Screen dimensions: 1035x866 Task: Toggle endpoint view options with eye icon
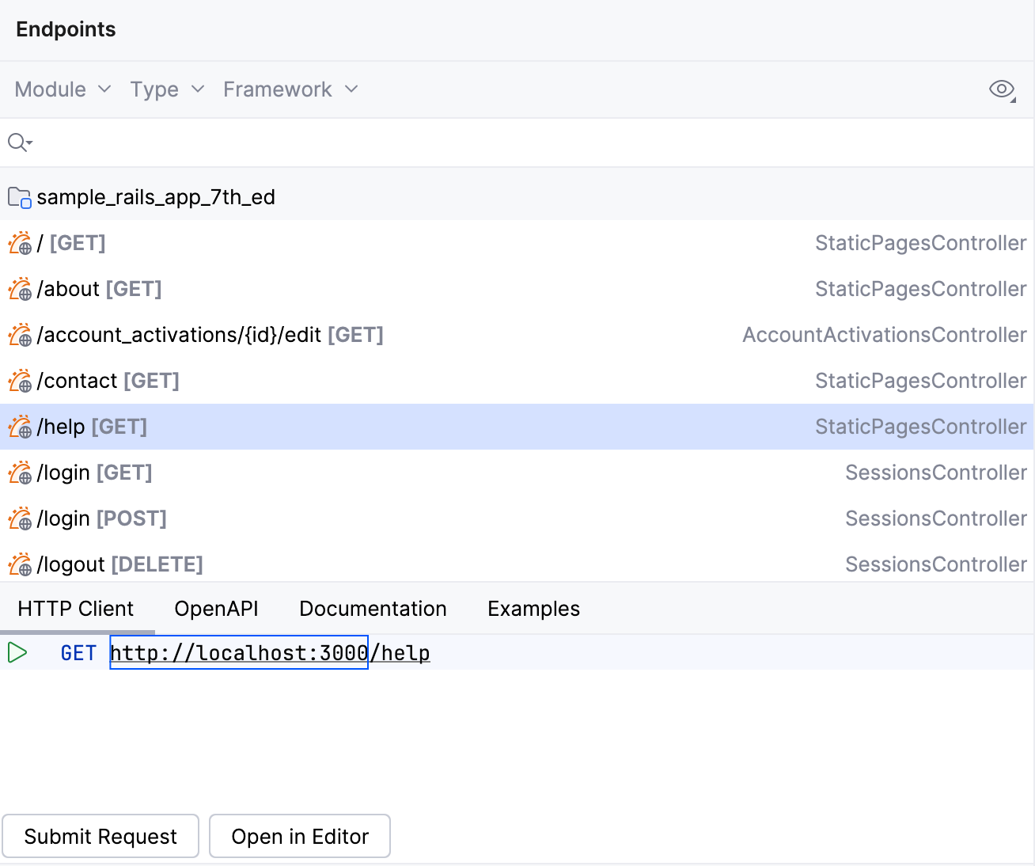click(1000, 89)
